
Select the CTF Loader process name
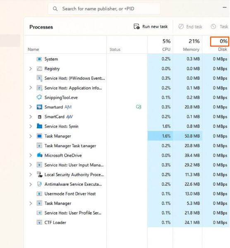[55, 222]
